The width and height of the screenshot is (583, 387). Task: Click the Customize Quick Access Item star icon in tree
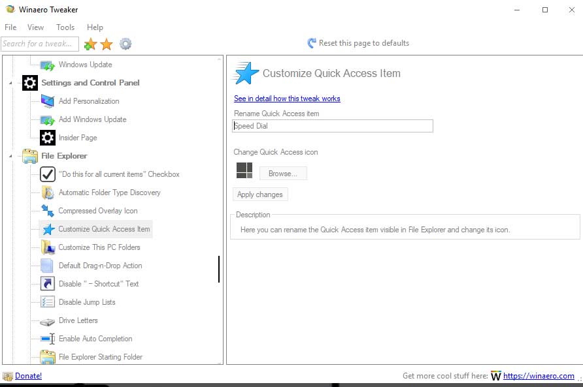coord(48,229)
